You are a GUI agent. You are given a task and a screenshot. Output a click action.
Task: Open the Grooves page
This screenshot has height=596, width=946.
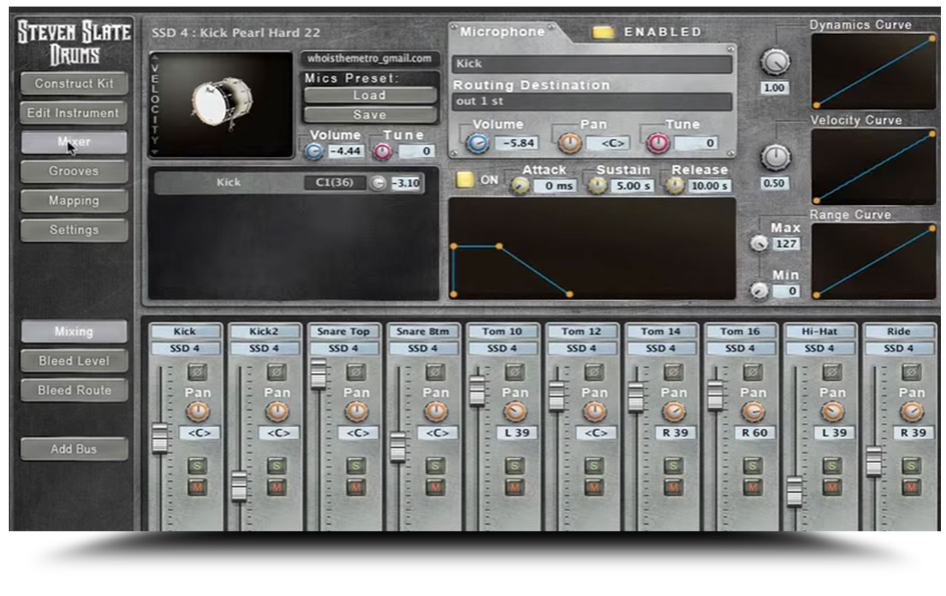click(74, 172)
